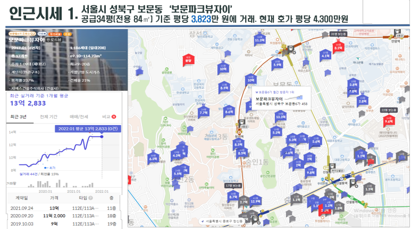Click the 17명 보는중 viewer label
Viewport: 411px width, 229px height.
coord(233,186)
